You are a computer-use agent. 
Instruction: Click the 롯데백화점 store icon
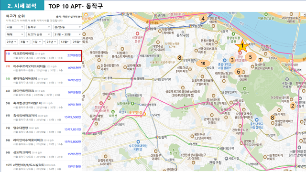(144, 114)
